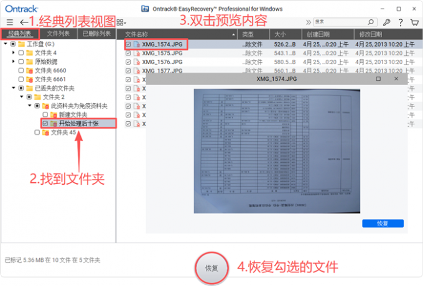This screenshot has width=423, height=286.
Task: Maximize the XMG_1574.JPG preview window
Action: coord(378,79)
